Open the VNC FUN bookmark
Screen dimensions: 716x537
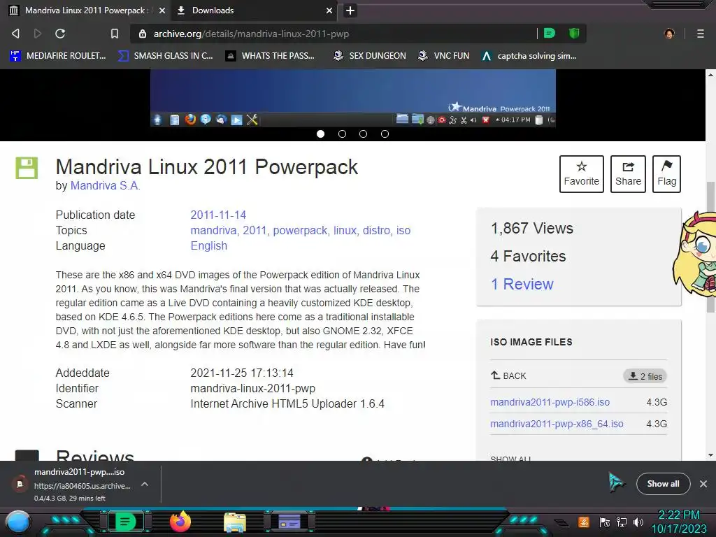click(x=444, y=56)
